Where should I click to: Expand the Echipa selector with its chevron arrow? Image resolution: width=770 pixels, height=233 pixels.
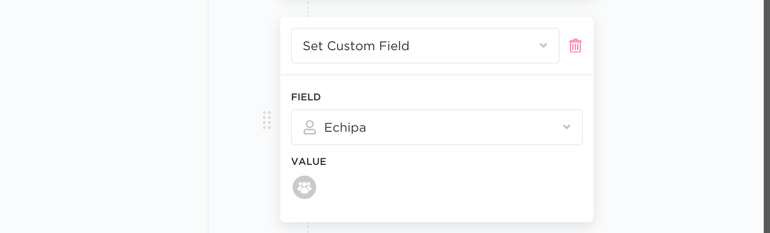pyautogui.click(x=567, y=127)
